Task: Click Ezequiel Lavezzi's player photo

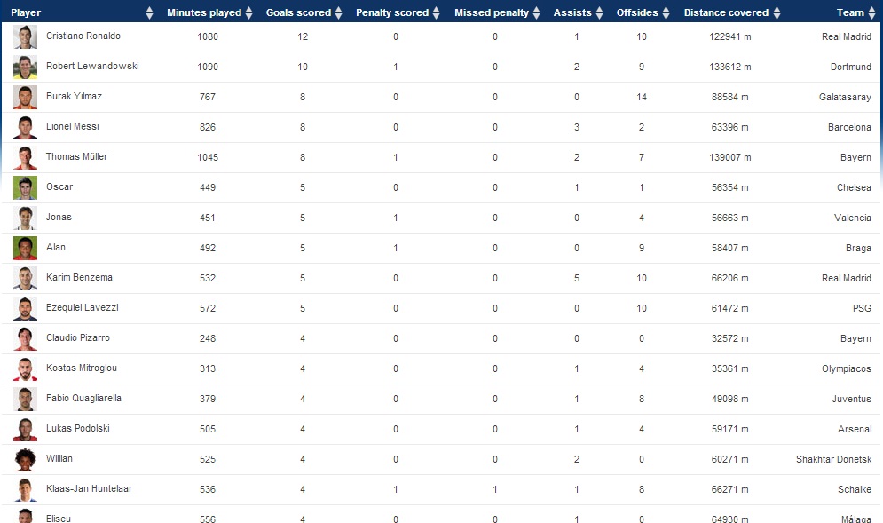Action: 26,308
